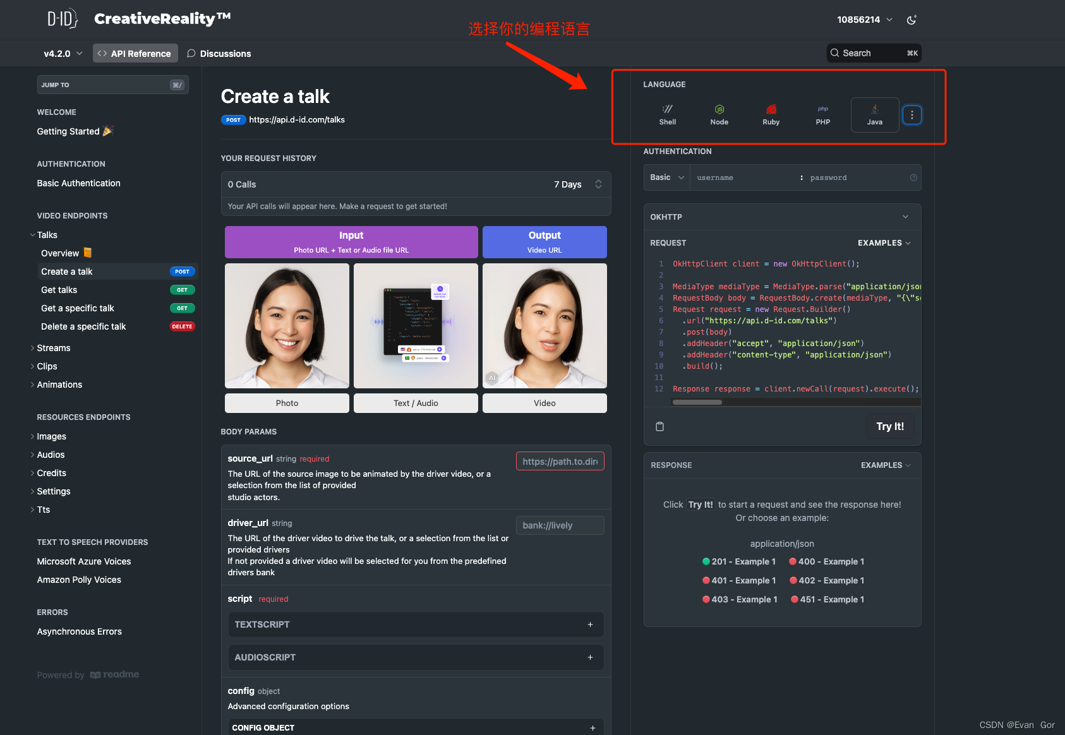Screen dimensions: 1065x735
Task: Select 402 - Example 1 response
Action: (x=827, y=580)
